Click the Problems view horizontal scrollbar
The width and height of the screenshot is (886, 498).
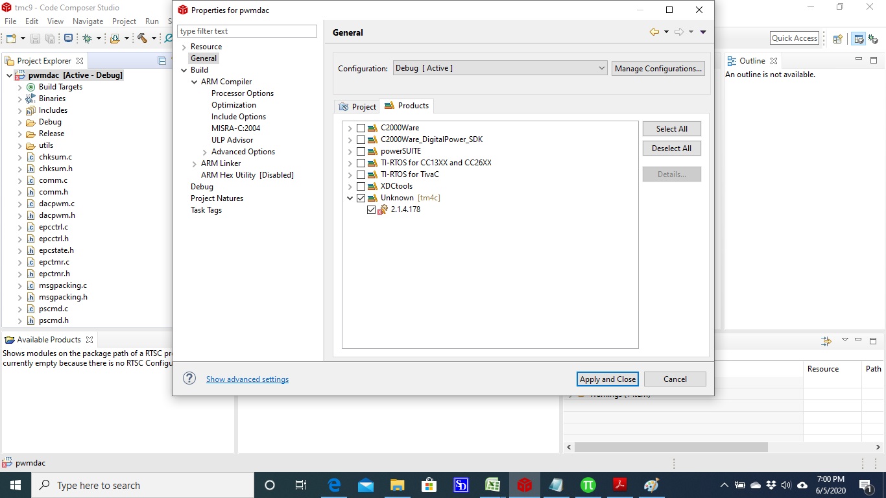click(x=671, y=447)
